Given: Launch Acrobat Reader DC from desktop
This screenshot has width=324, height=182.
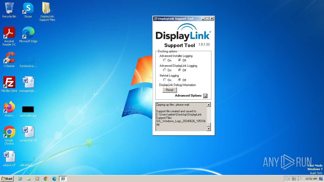Looking at the screenshot, I should 9,36.
